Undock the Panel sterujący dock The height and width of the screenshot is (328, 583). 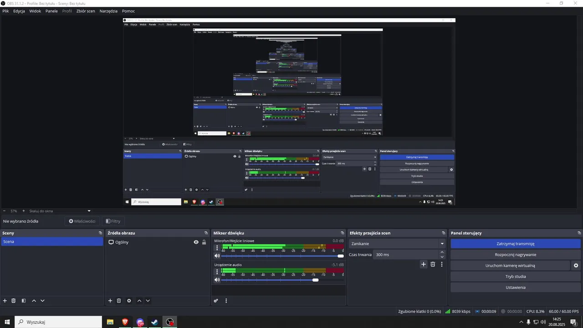click(579, 233)
